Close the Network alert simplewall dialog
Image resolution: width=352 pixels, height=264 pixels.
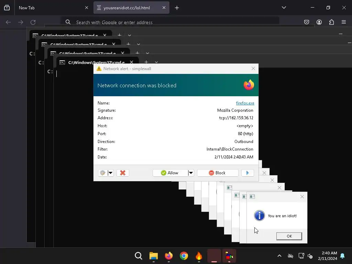pos(253,68)
